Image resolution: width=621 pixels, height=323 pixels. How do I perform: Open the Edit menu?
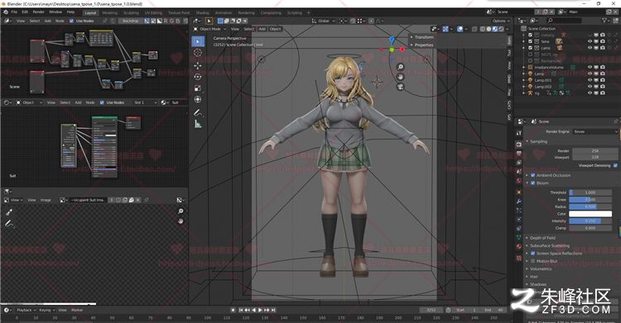click(25, 12)
